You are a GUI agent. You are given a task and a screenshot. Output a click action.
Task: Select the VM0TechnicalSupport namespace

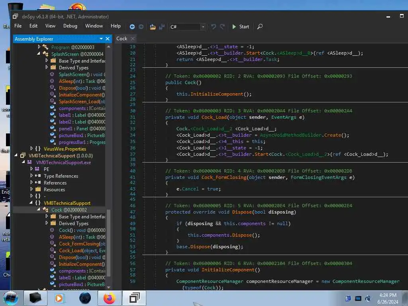(x=67, y=203)
